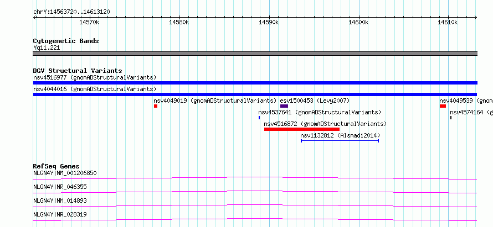Open the nsv1132812 (Alsmadi2014) label
The image size is (493, 227).
click(340, 135)
